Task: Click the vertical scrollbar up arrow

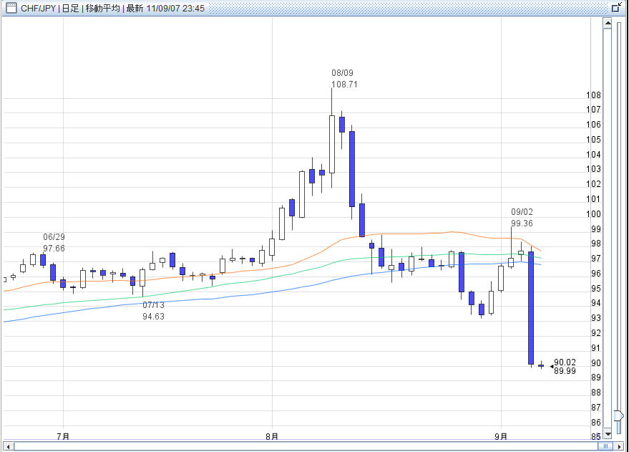Action: click(608, 24)
